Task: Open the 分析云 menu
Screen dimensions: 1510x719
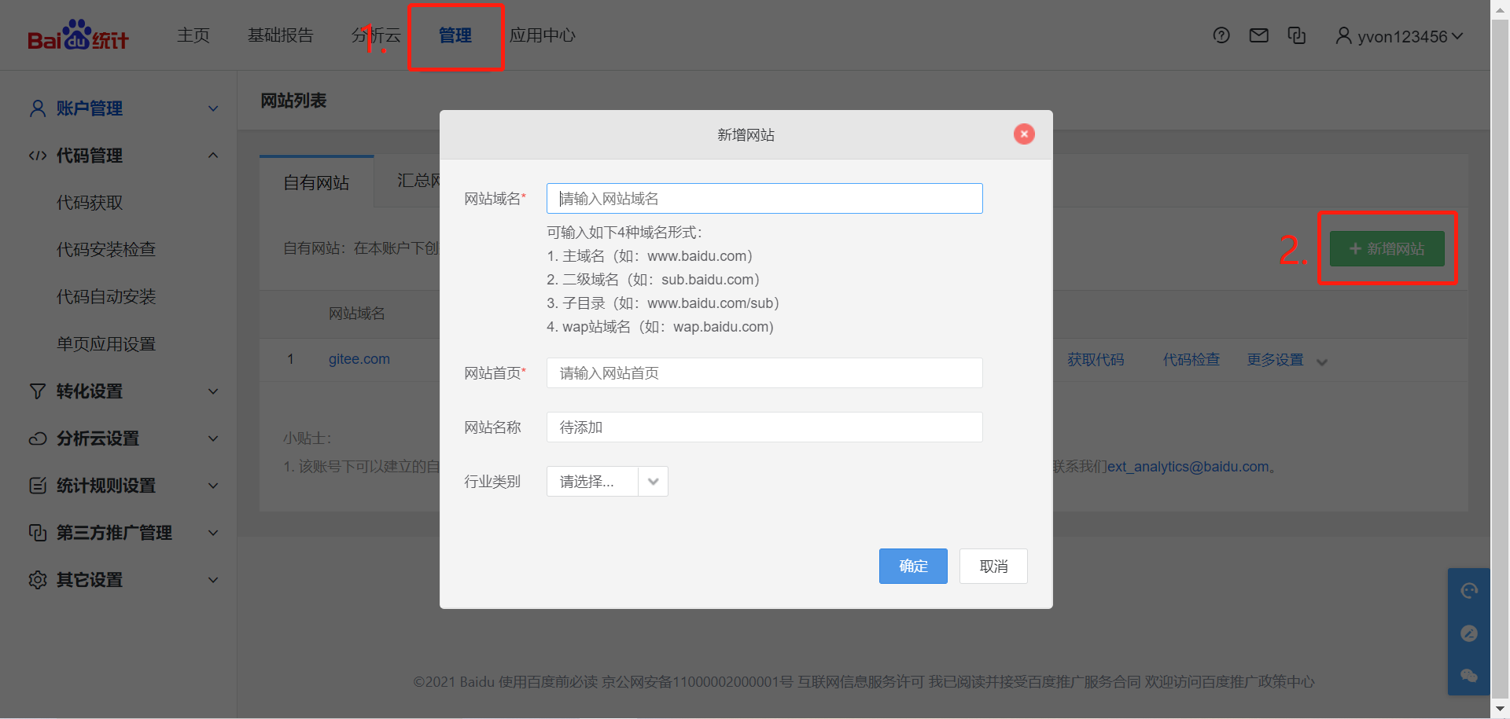Action: coord(377,35)
